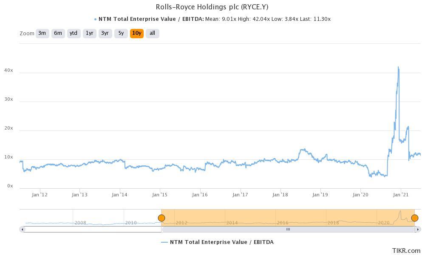Viewport: 425px width, 255px height.
Task: Click the blue legend dot above the chart
Action: pos(95,19)
